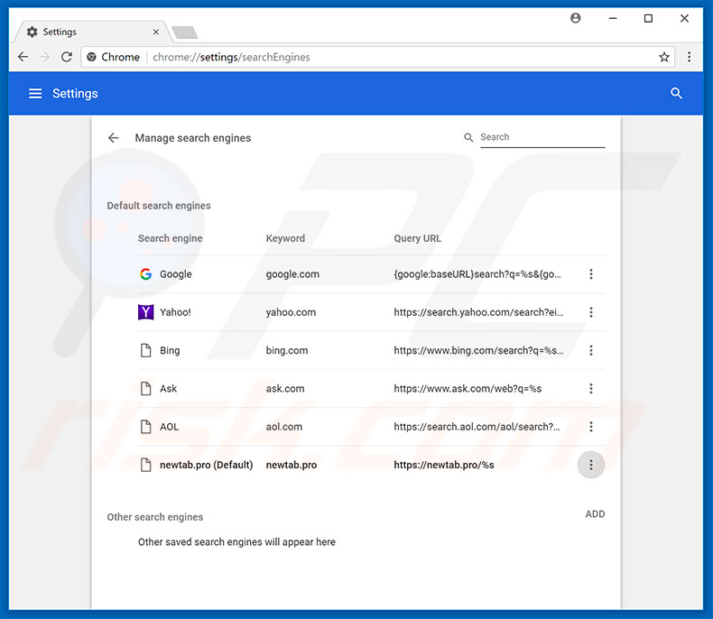The height and width of the screenshot is (619, 713).
Task: Focus the search engines Search field
Action: [x=542, y=137]
